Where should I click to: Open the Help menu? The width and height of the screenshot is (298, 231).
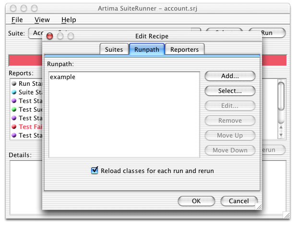tap(69, 20)
